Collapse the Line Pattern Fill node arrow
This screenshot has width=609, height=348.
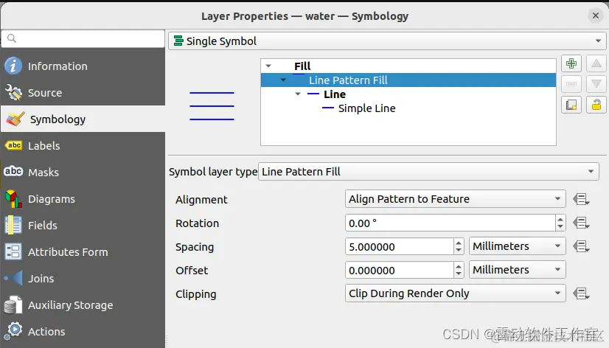283,80
